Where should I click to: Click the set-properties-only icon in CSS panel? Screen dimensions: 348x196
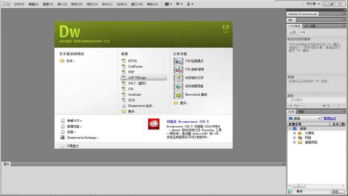pos(302,105)
